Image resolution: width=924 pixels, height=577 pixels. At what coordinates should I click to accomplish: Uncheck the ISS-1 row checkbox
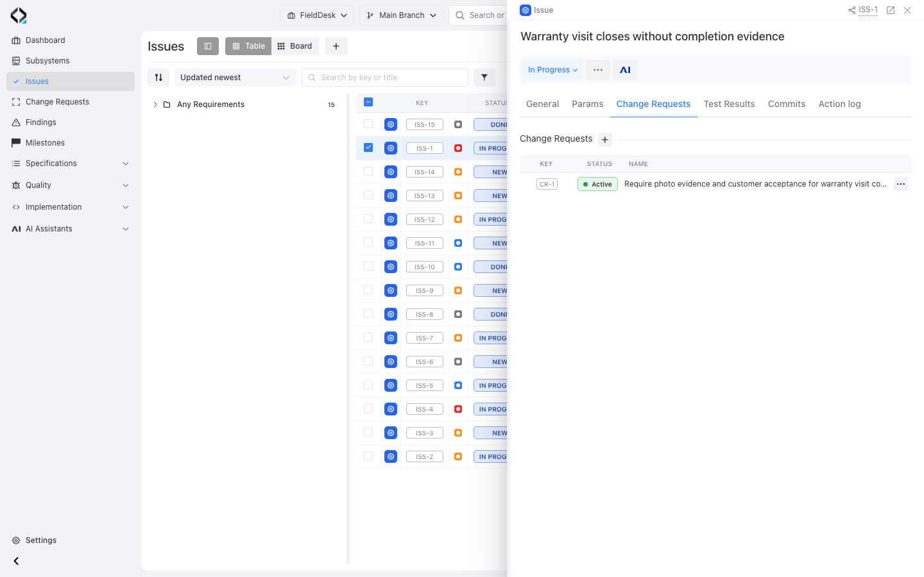coord(368,147)
